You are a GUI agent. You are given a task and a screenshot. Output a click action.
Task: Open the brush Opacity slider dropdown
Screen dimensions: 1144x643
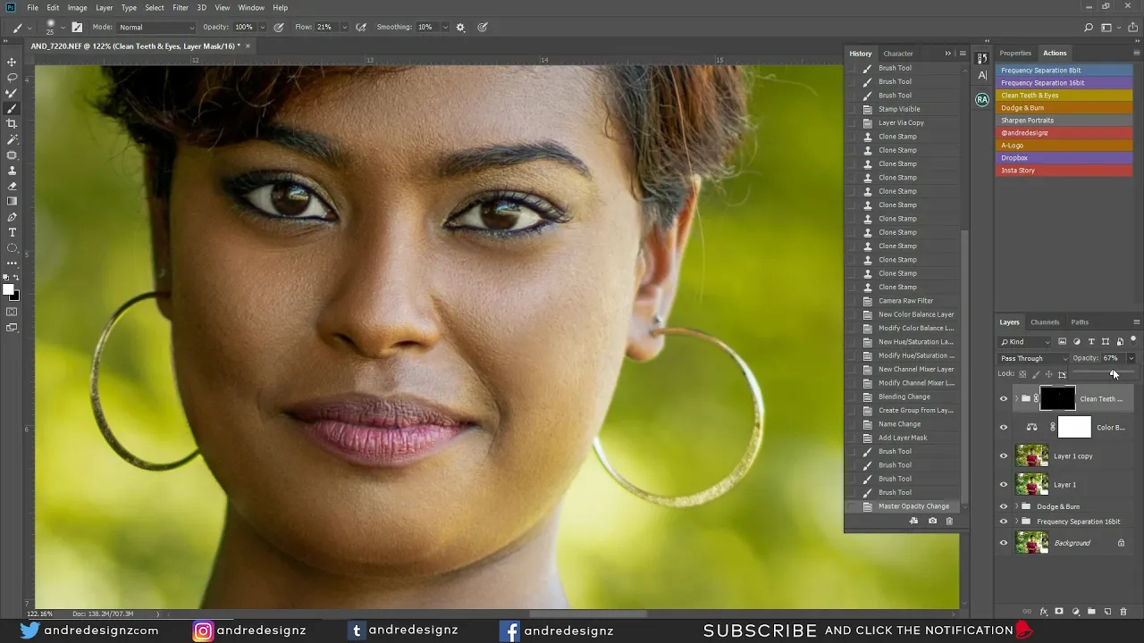pyautogui.click(x=263, y=28)
